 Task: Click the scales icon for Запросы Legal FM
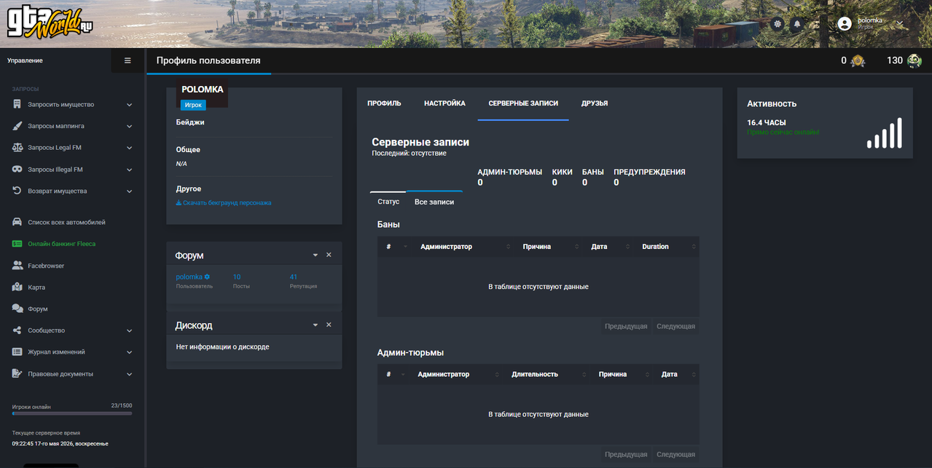click(x=17, y=148)
